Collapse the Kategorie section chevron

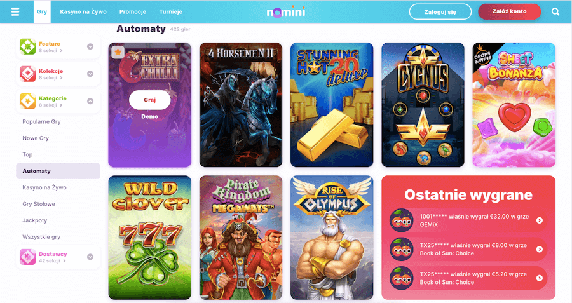[90, 102]
